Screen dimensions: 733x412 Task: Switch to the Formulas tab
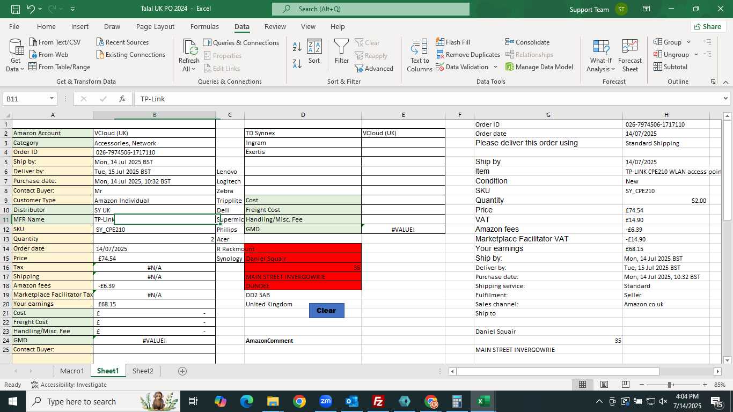click(x=204, y=26)
